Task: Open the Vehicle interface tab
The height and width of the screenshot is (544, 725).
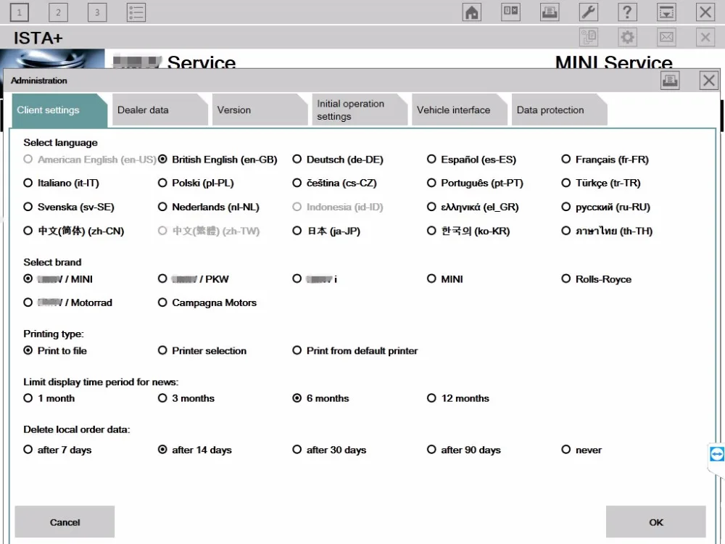Action: tap(459, 110)
